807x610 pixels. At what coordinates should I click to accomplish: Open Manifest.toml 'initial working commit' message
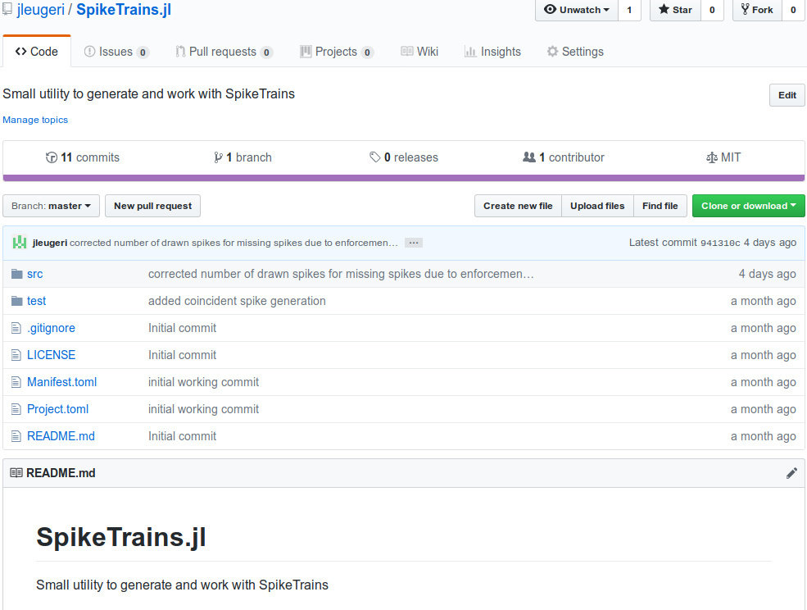tap(203, 382)
